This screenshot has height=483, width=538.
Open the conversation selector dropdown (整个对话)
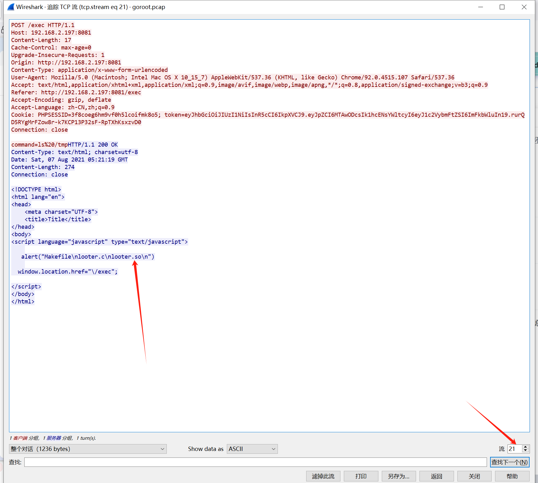tap(88, 449)
